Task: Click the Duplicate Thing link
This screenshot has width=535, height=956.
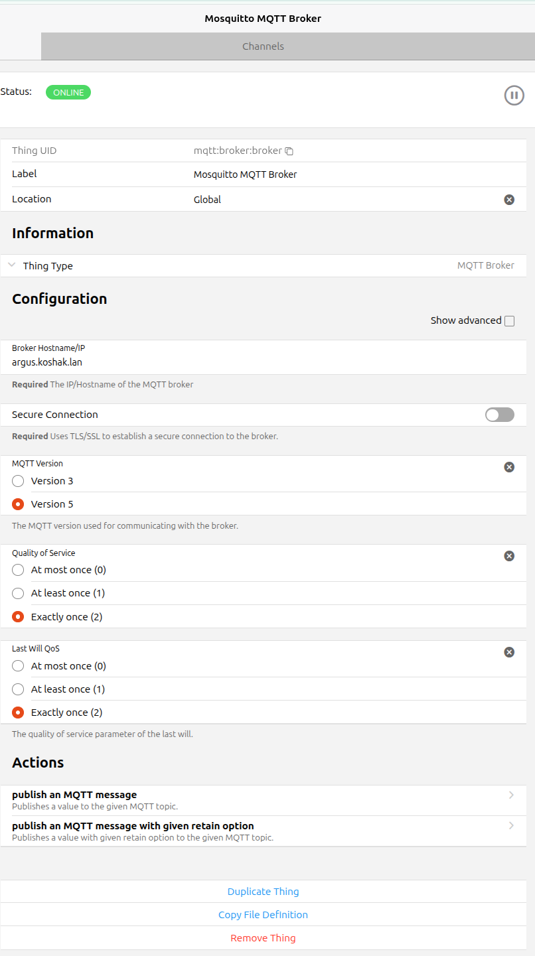Action: (263, 892)
